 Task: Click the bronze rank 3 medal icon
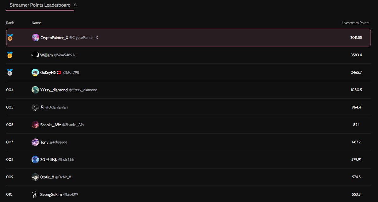tap(10, 38)
